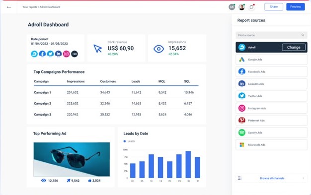The width and height of the screenshot is (311, 195).
Task: Click the Preview button
Action: (x=296, y=7)
